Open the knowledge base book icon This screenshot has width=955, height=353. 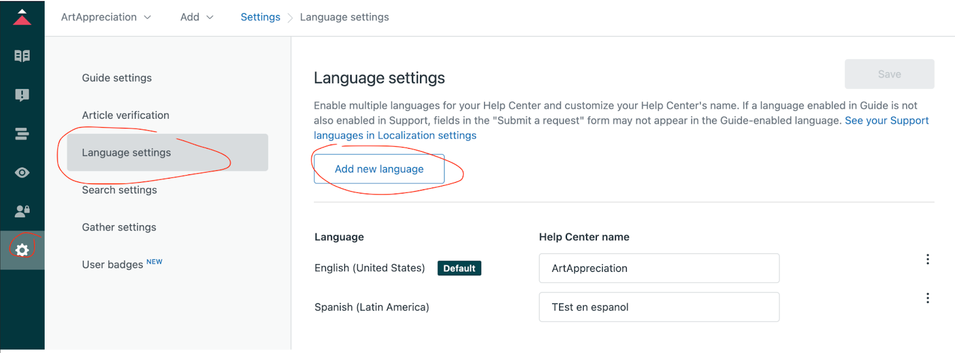click(x=22, y=56)
